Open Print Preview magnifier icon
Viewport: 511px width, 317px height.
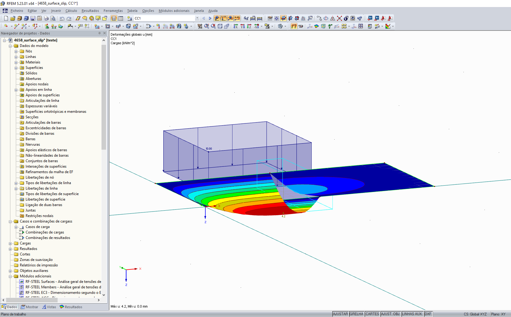pyautogui.click(x=53, y=18)
